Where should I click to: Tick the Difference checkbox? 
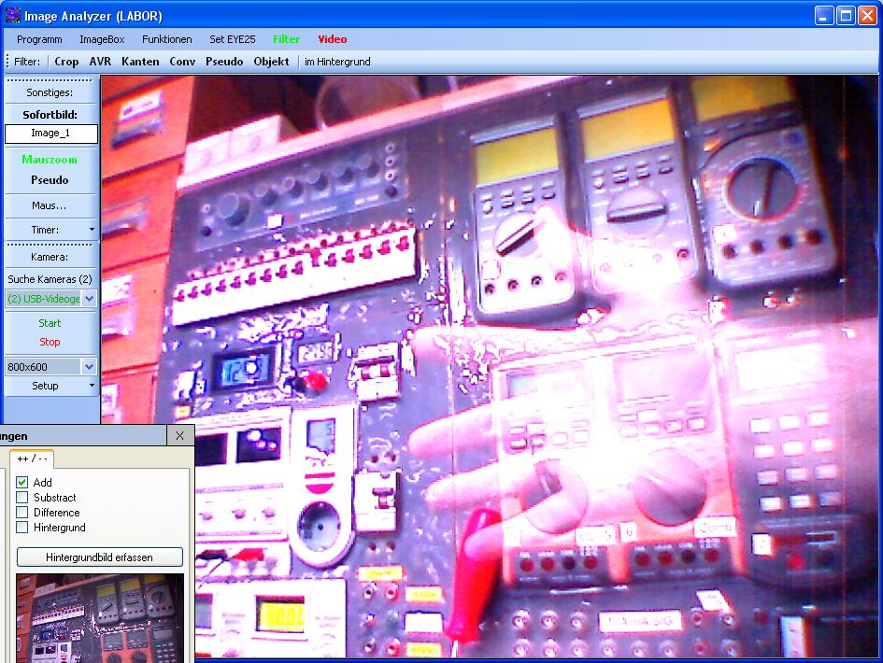[x=22, y=513]
